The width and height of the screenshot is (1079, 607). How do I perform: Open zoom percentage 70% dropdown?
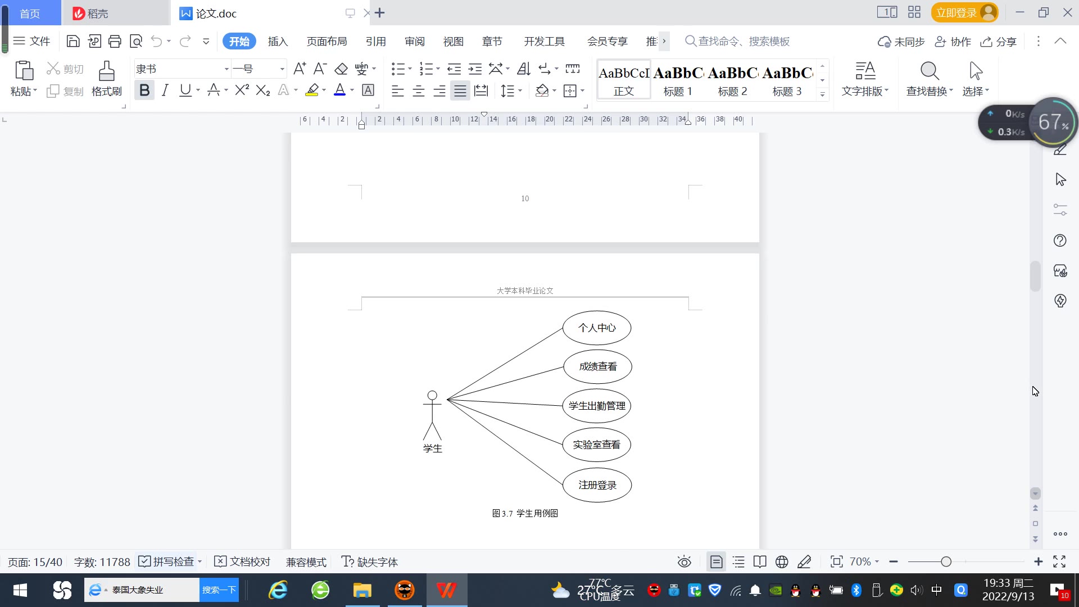click(x=864, y=561)
